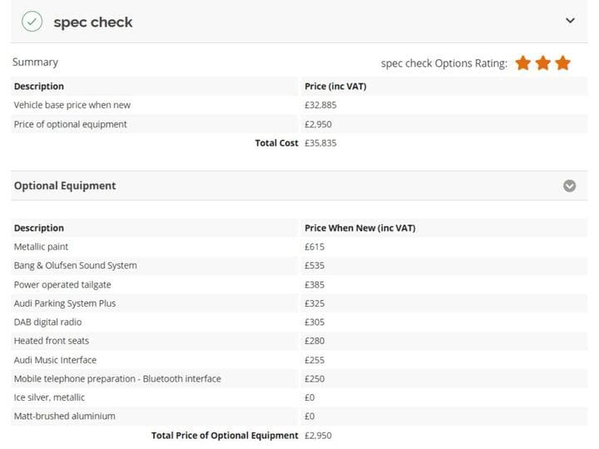
Task: Select the Metallic paint row
Action: pyautogui.click(x=299, y=247)
